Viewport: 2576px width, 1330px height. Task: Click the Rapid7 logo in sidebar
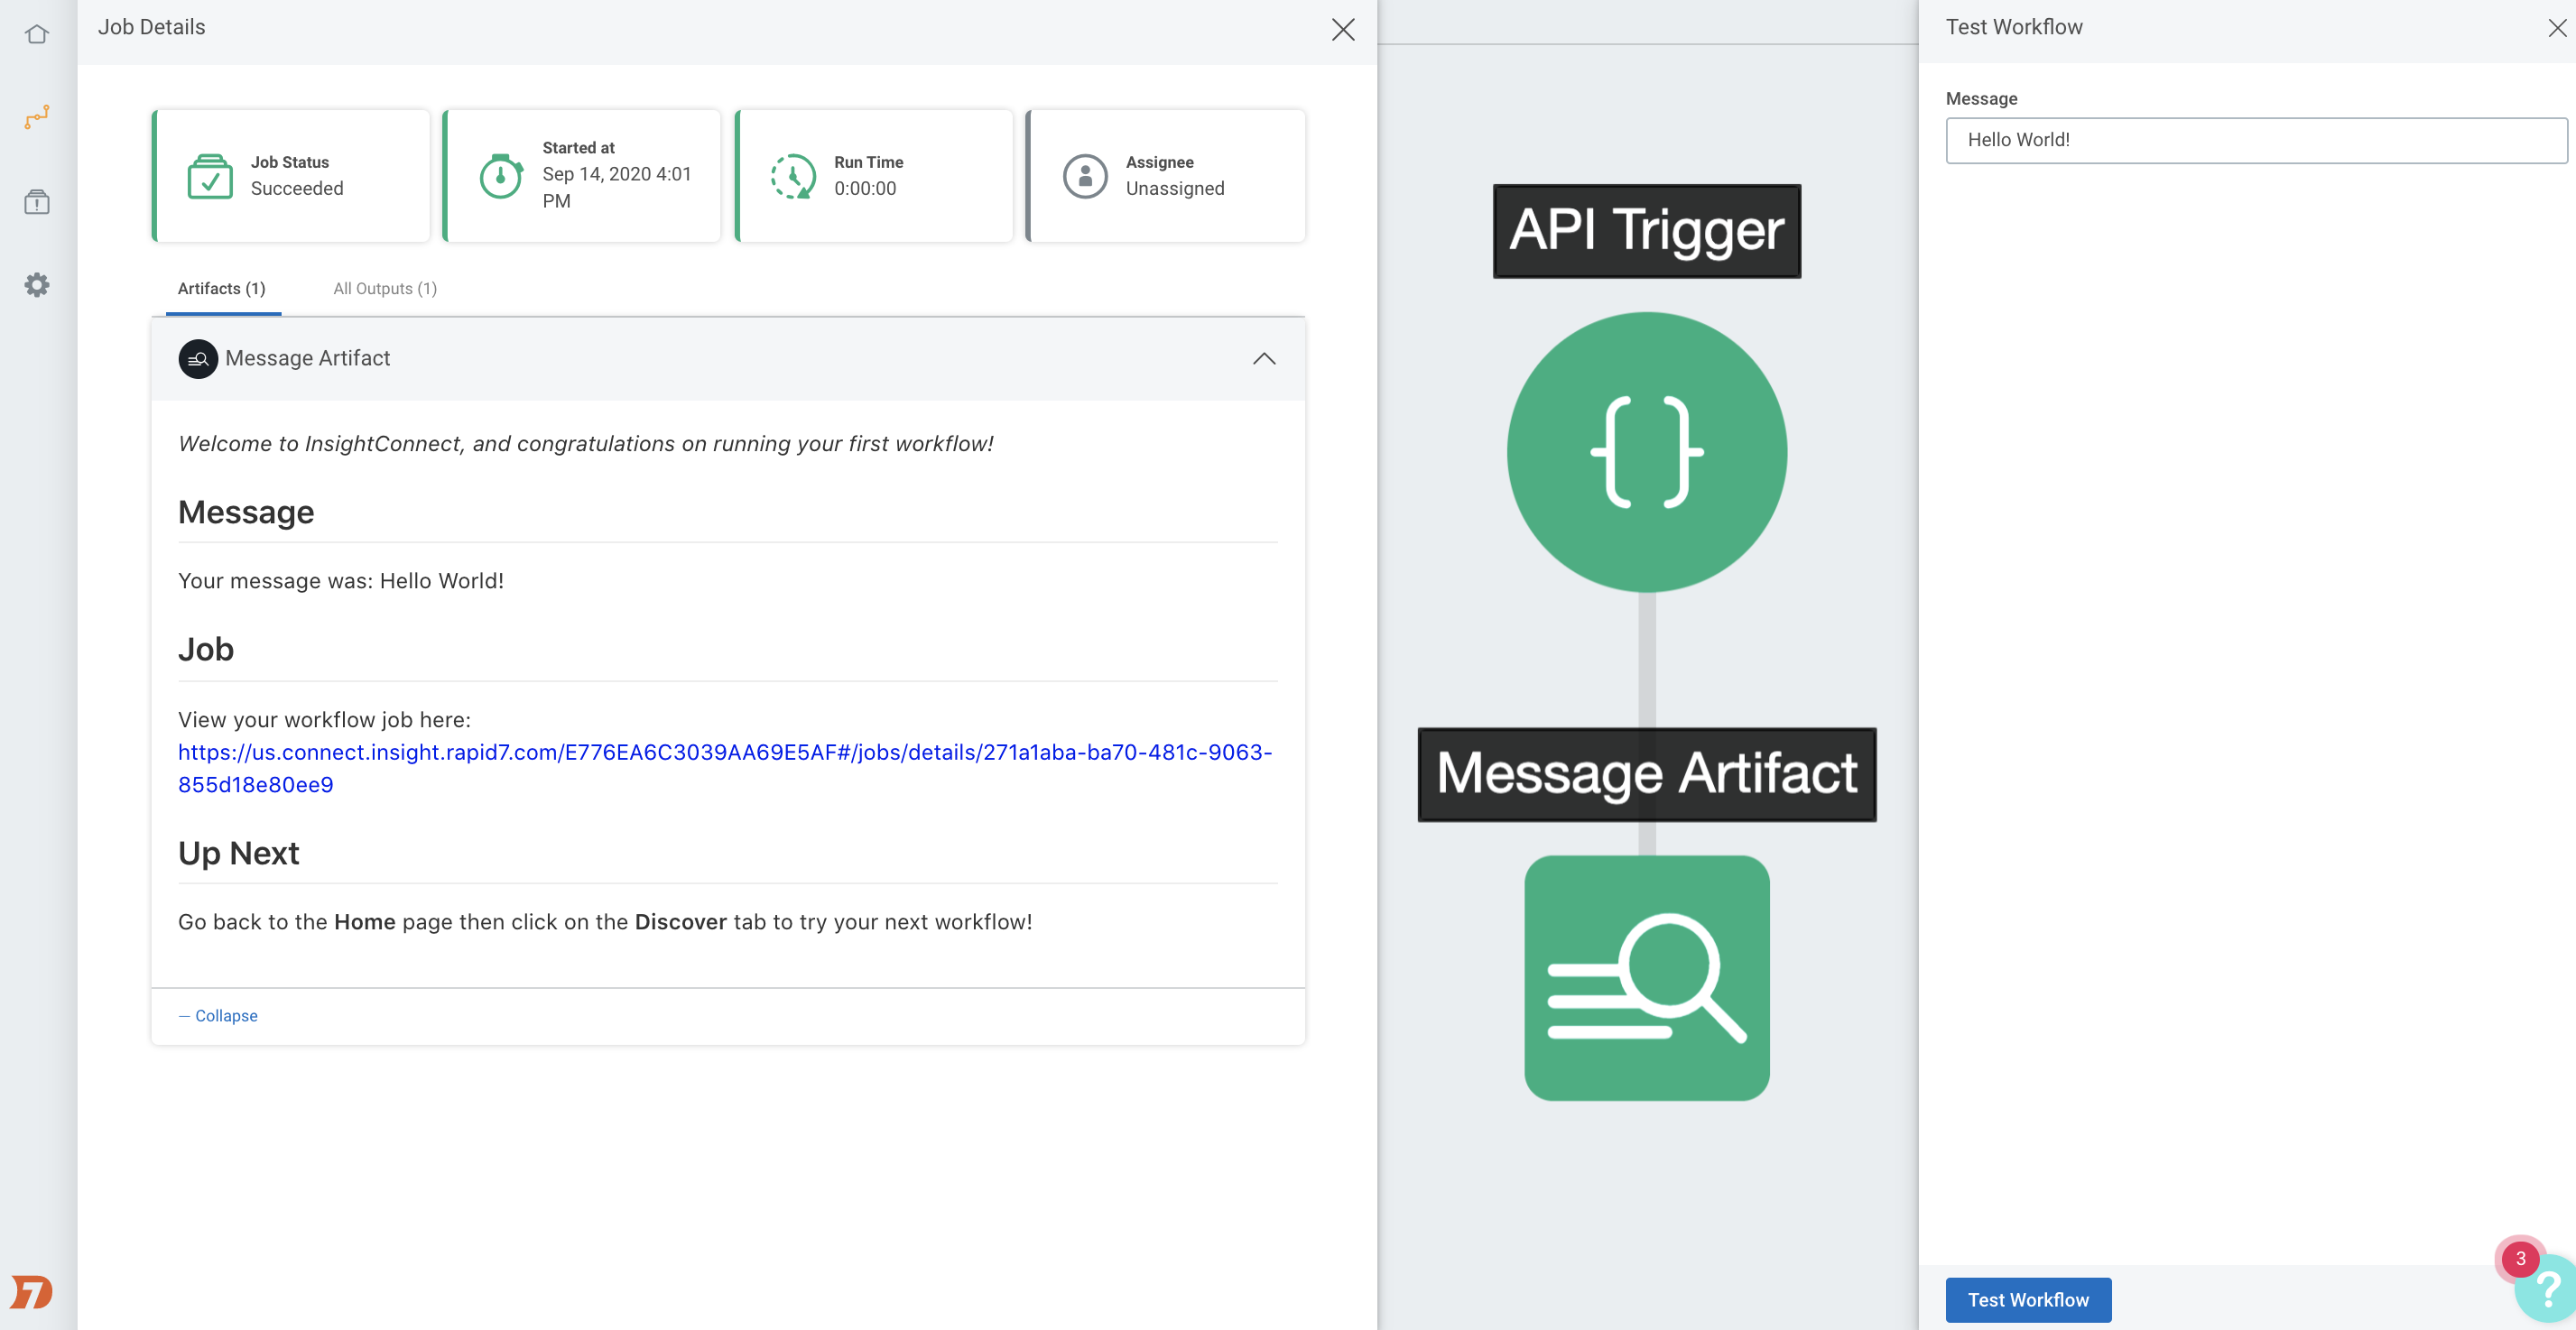[x=31, y=1291]
